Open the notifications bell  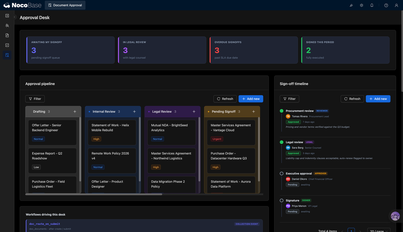pyautogui.click(x=372, y=5)
